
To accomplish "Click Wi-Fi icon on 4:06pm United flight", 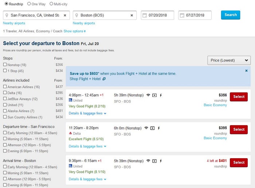I will point(148,95).
